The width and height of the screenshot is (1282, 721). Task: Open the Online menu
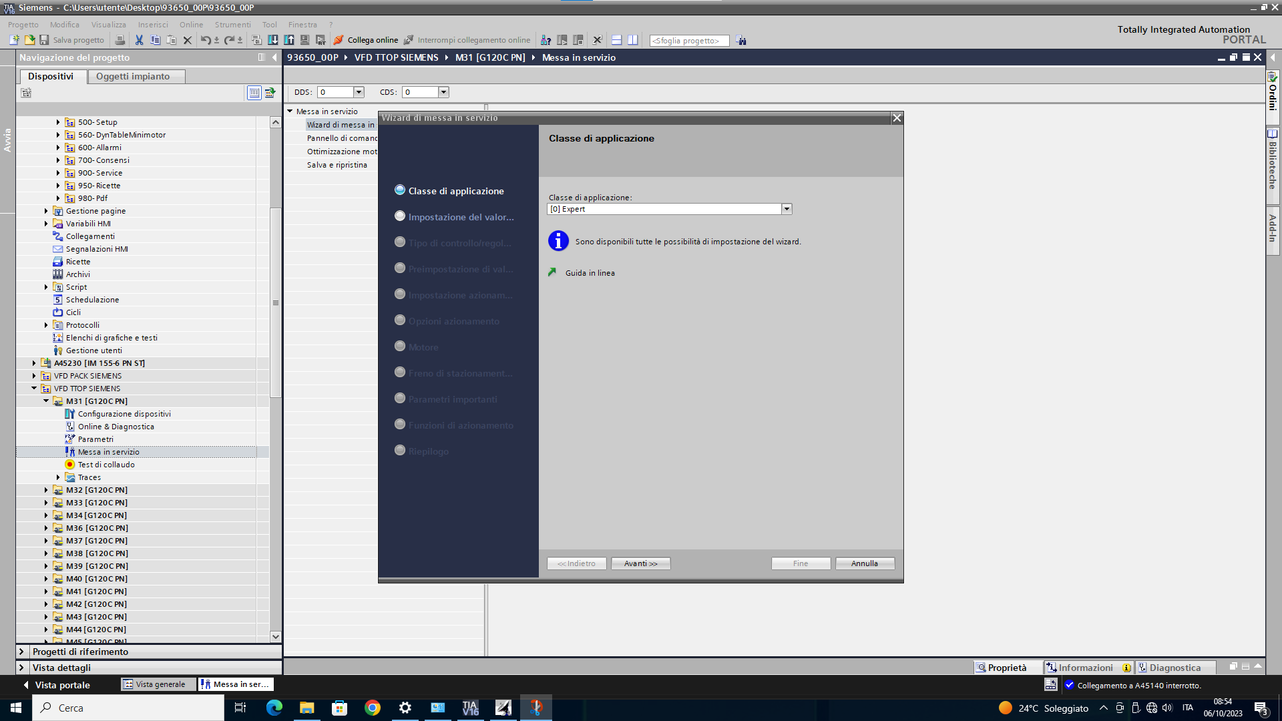pyautogui.click(x=191, y=25)
